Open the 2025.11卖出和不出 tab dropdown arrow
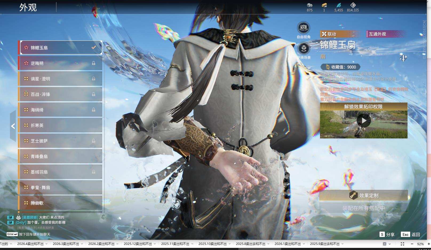Screen dimensions: 431x250 [192, 244]
